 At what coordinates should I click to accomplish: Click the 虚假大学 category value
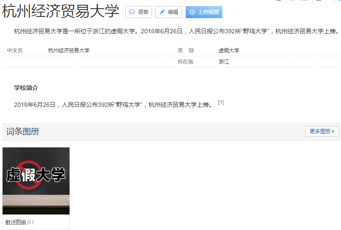(x=229, y=51)
